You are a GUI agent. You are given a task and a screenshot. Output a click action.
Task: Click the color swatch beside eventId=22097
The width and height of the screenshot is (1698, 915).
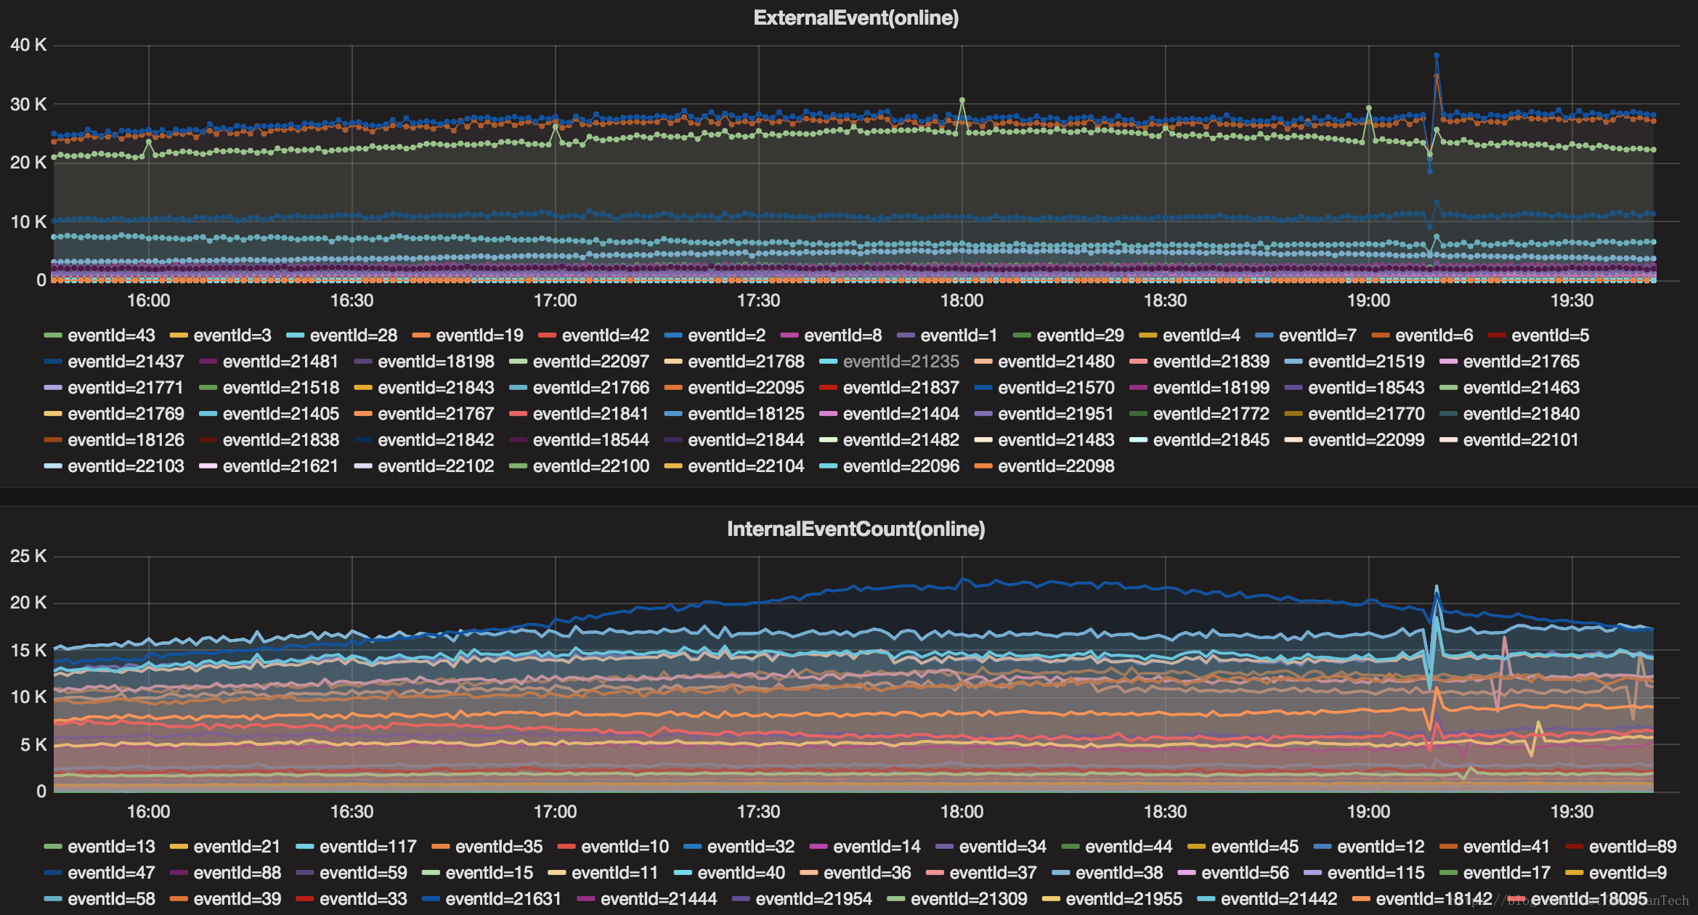518,362
